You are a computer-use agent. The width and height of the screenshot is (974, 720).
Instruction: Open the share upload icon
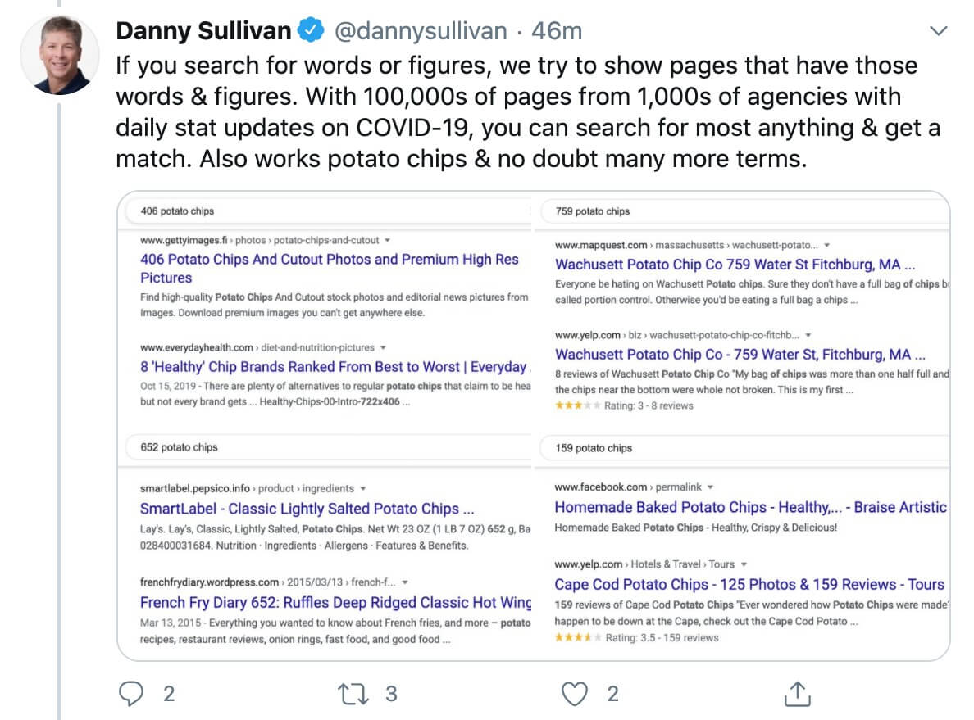(x=798, y=693)
